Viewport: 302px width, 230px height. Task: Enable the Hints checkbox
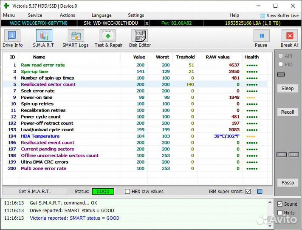pos(279,213)
